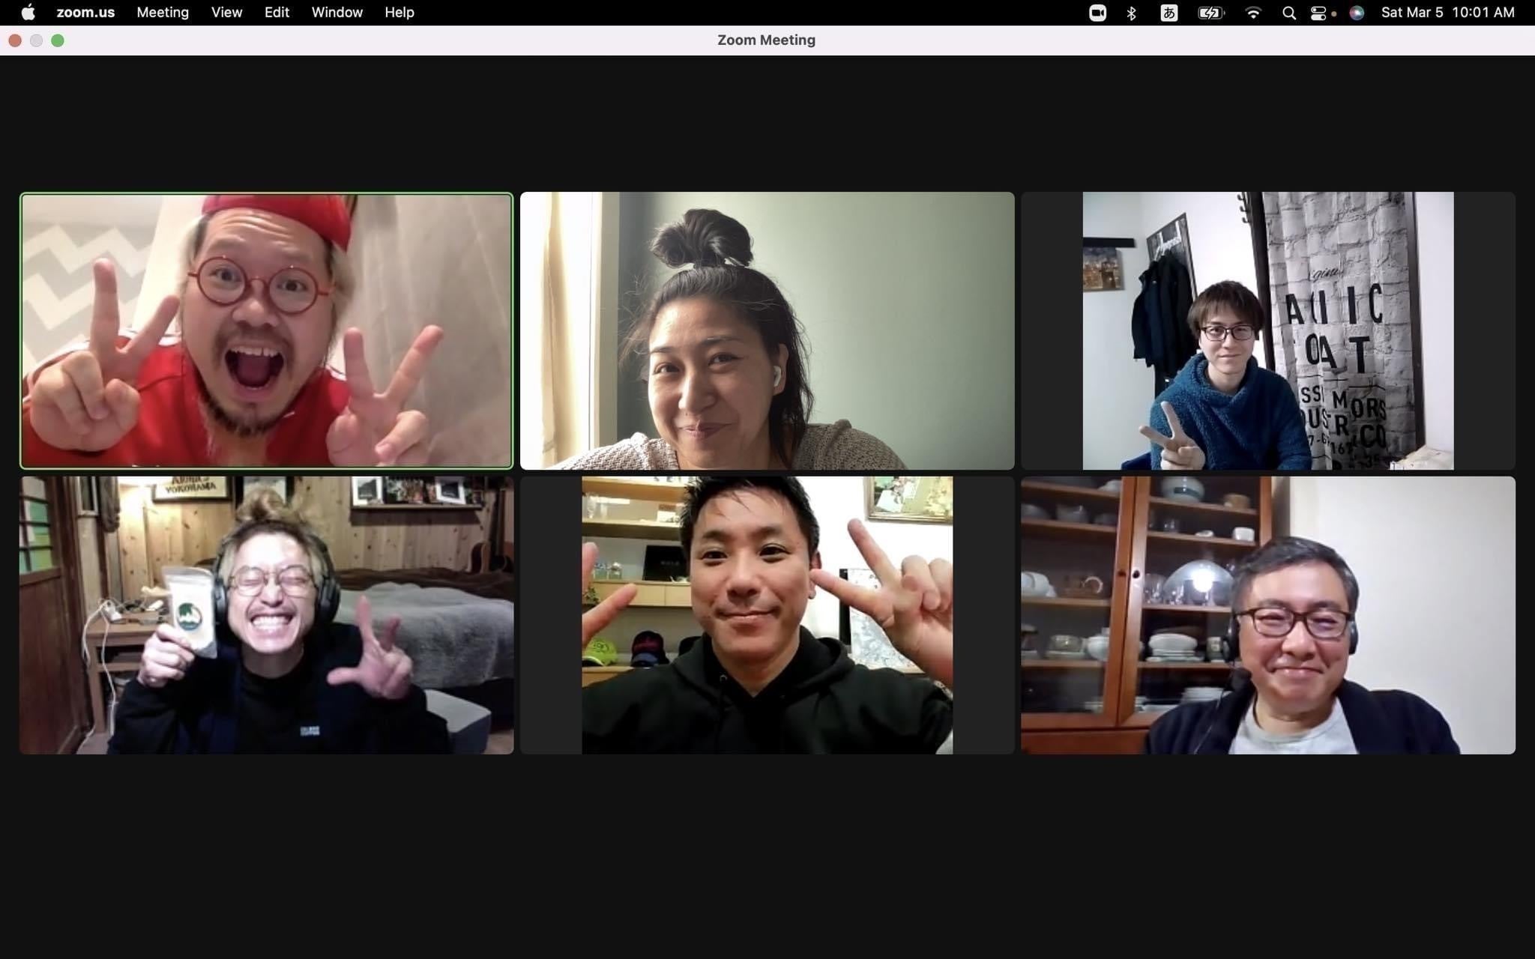The width and height of the screenshot is (1535, 959).
Task: Open the zoom.us application menu
Action: point(85,13)
